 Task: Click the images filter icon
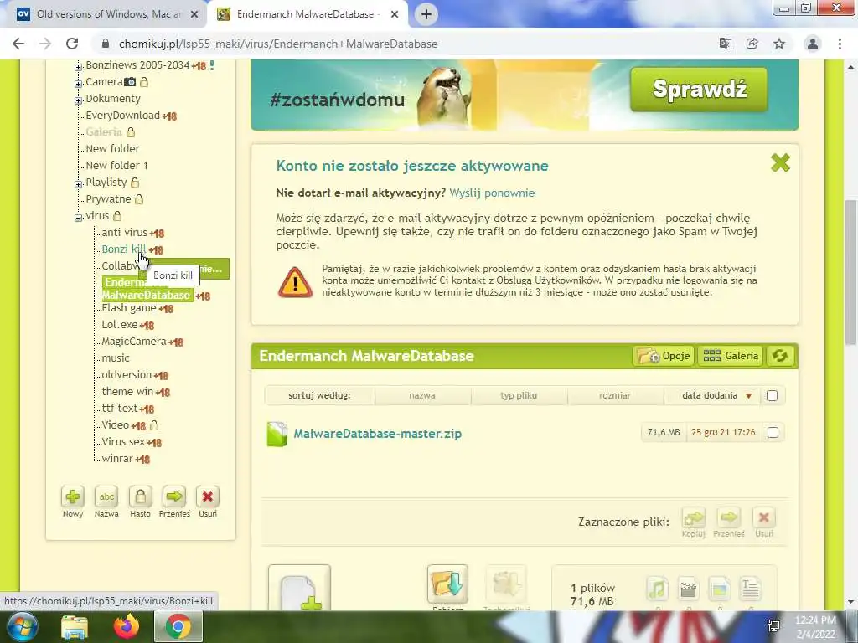point(720,589)
